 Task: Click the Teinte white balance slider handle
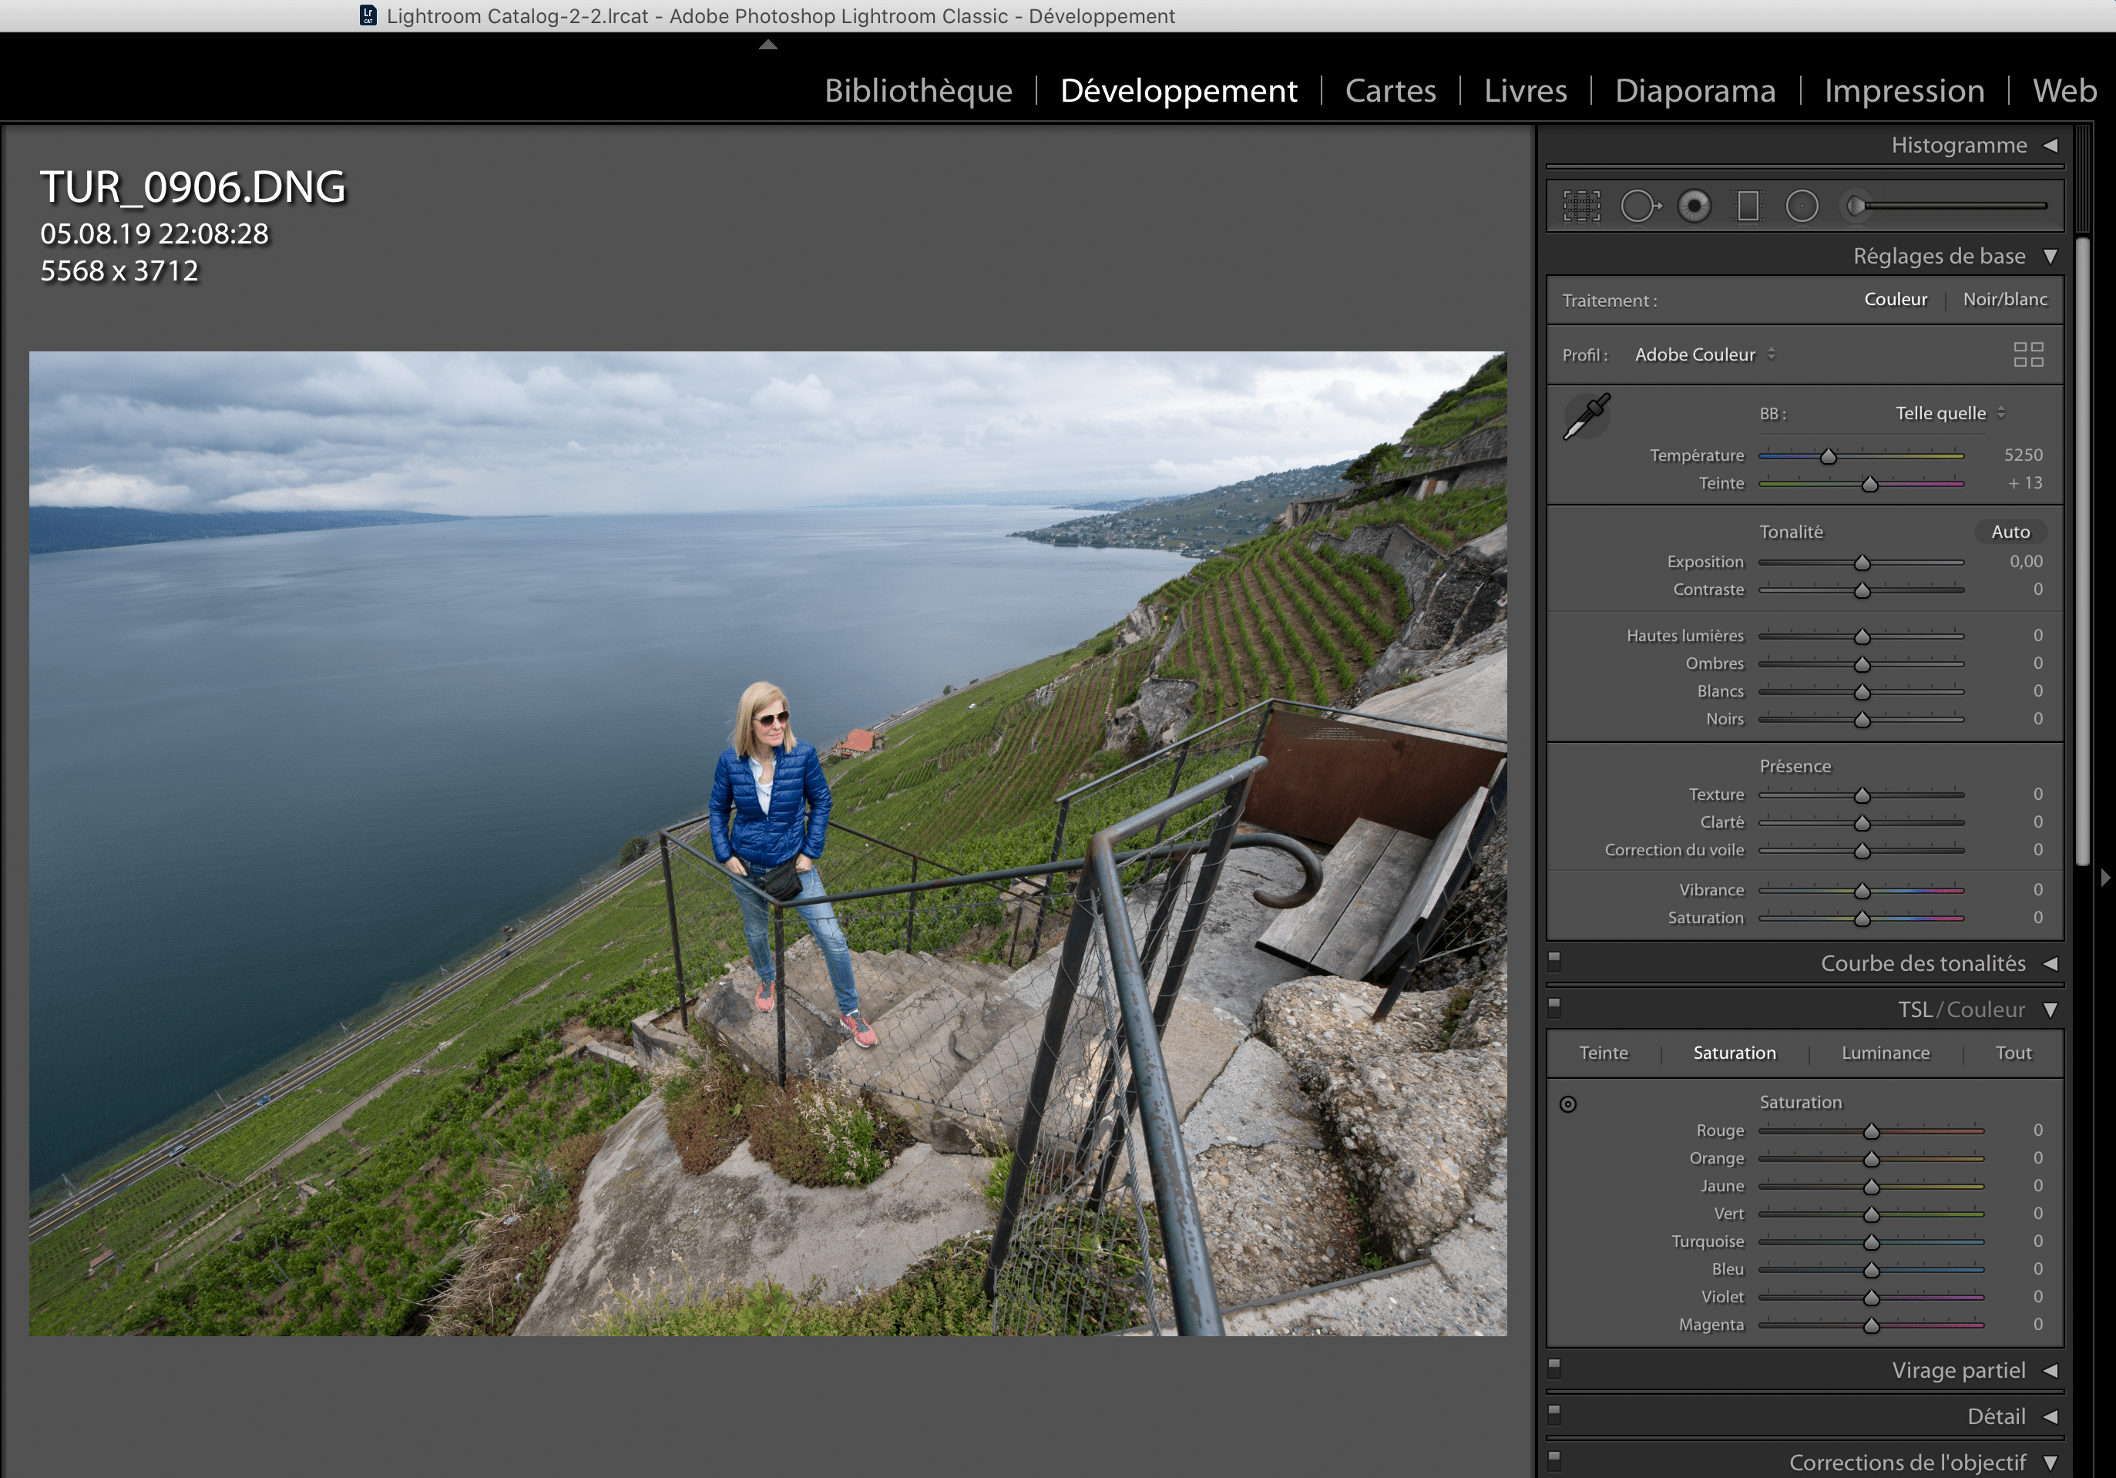coord(1870,484)
